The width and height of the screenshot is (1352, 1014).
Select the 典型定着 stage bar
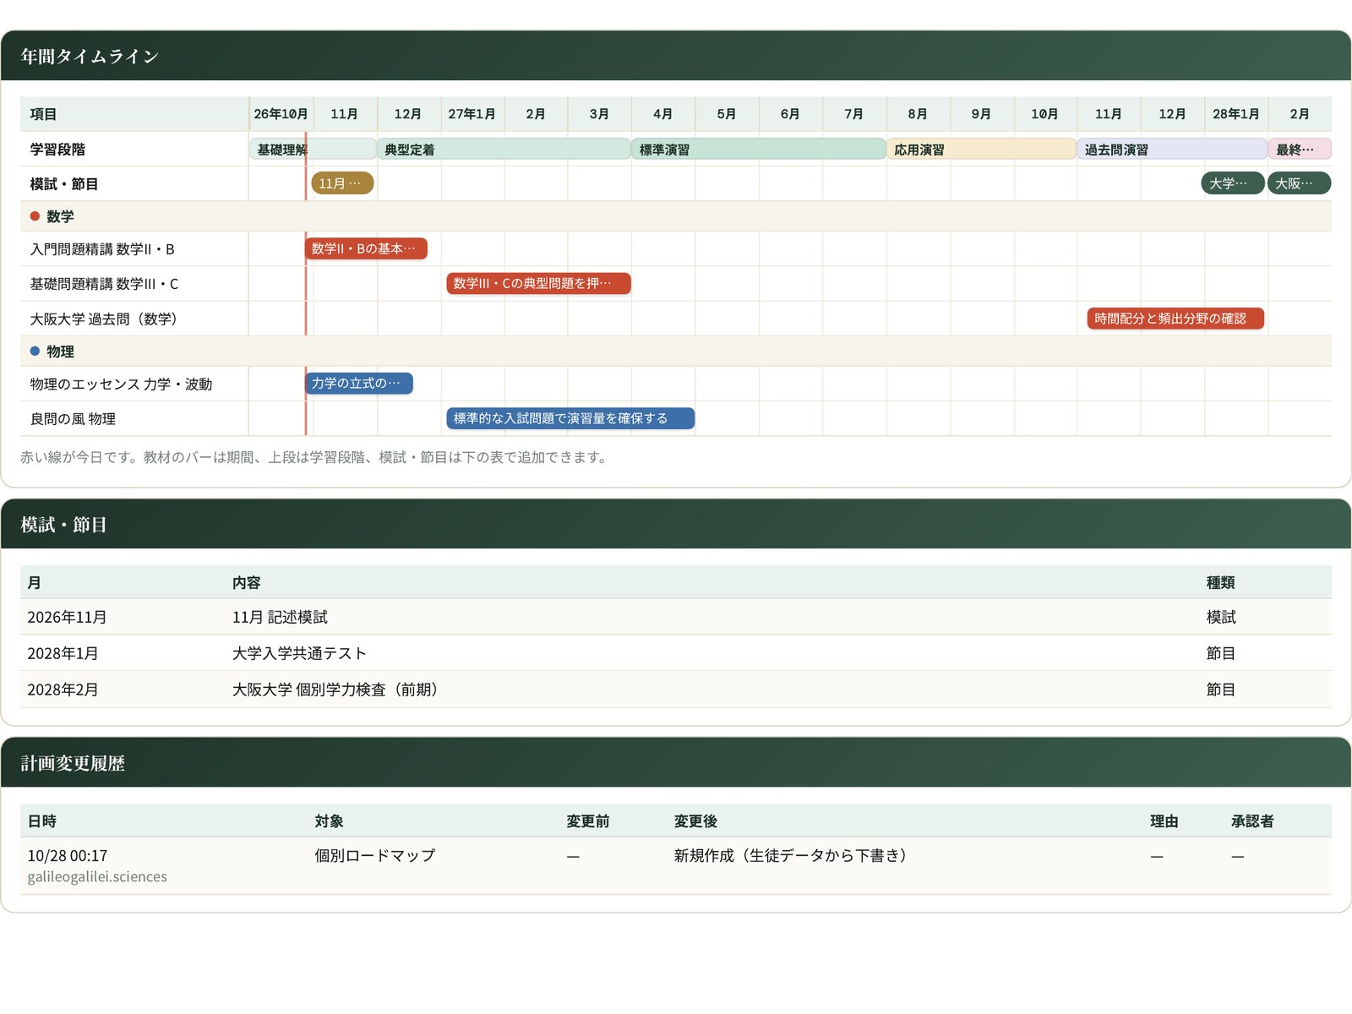pyautogui.click(x=504, y=150)
